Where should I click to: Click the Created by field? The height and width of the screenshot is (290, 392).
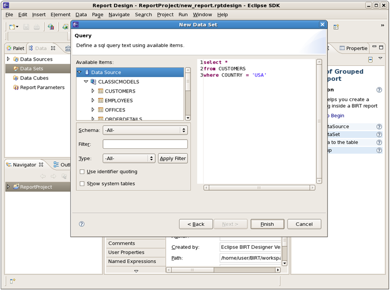point(250,247)
